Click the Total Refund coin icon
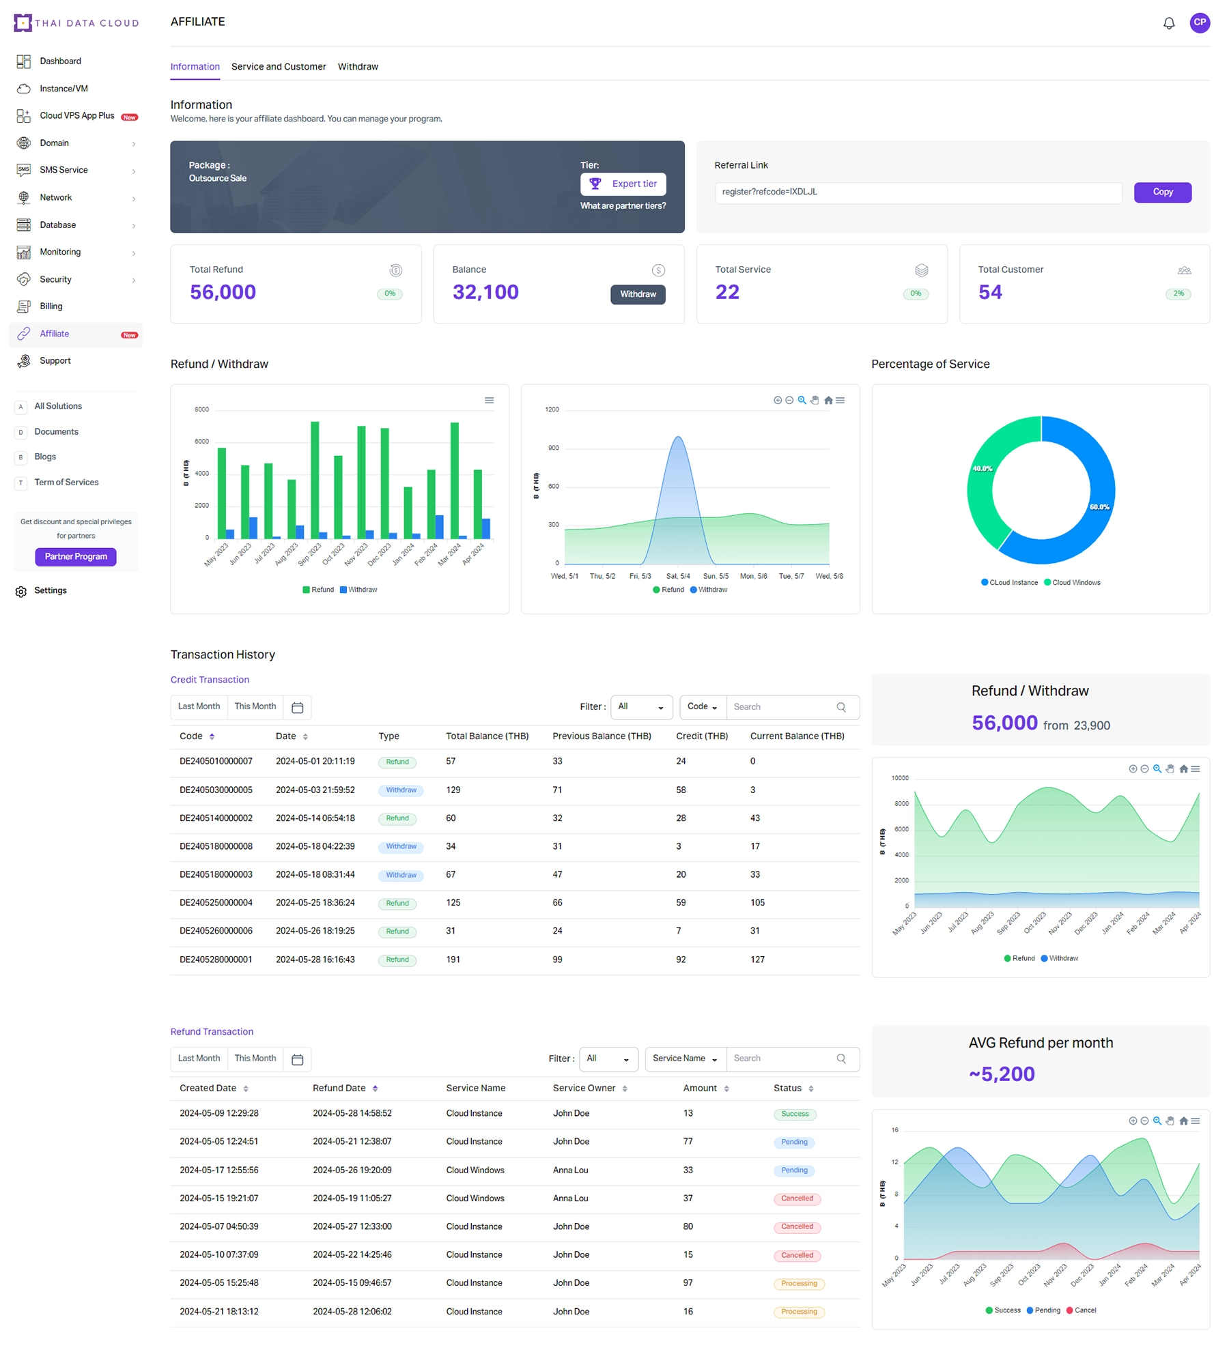 coord(395,270)
